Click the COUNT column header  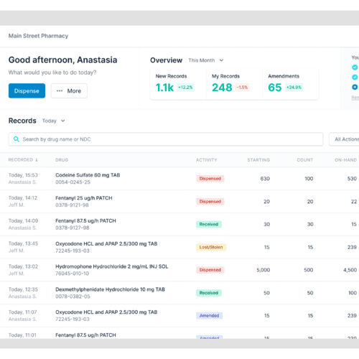305,160
